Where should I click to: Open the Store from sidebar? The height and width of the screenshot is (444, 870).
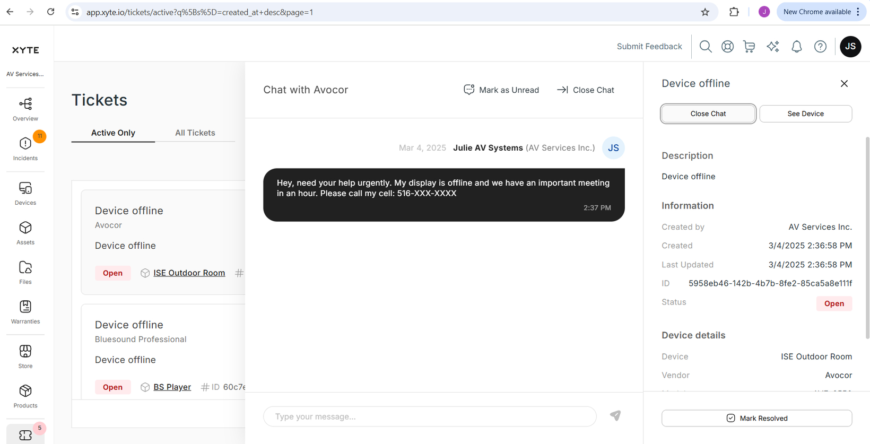point(25,356)
